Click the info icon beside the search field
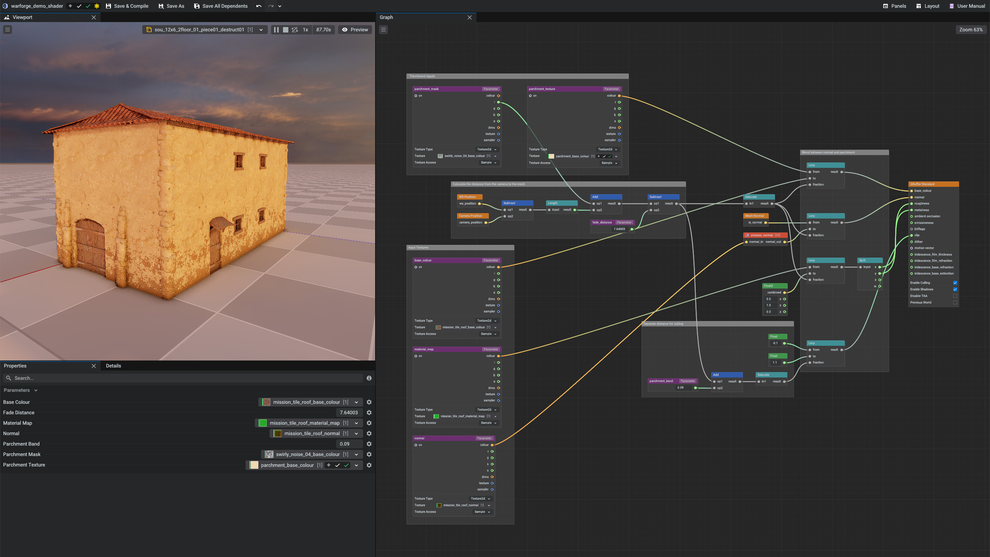The width and height of the screenshot is (990, 557). [369, 378]
